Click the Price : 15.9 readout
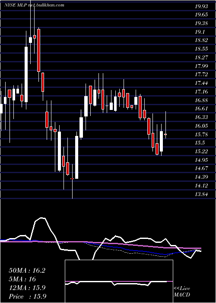Screen dimensions: 216x303 (x=27, y=296)
